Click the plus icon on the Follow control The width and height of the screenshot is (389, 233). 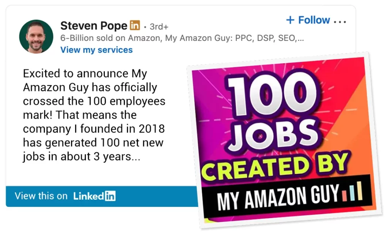point(291,20)
